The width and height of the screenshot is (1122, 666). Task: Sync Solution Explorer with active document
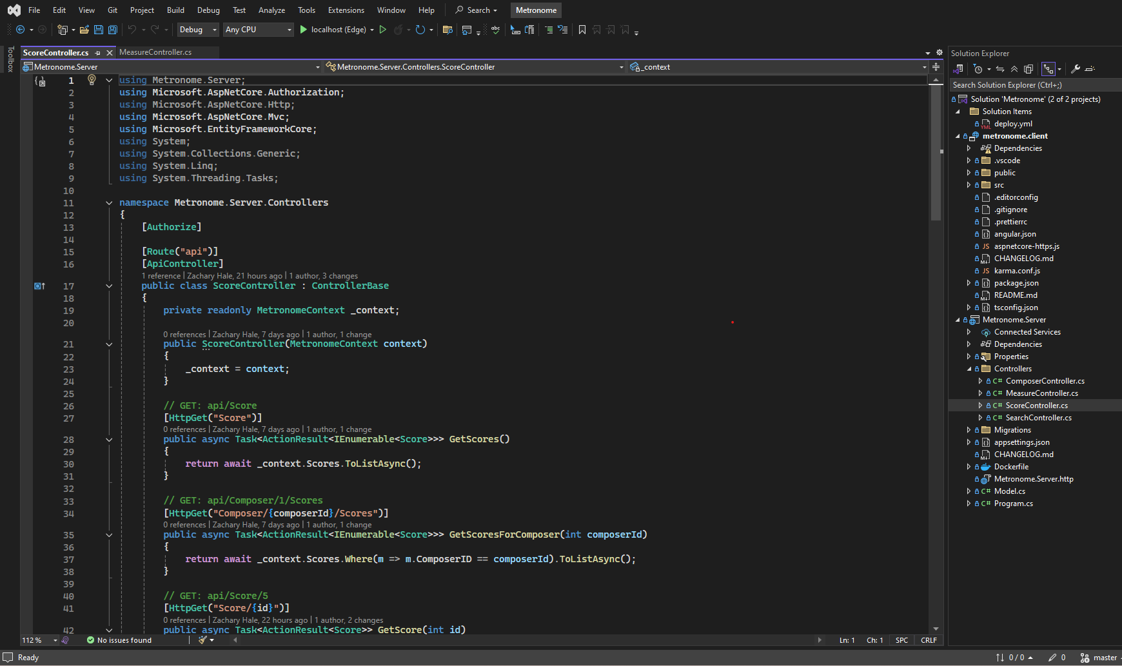1000,69
